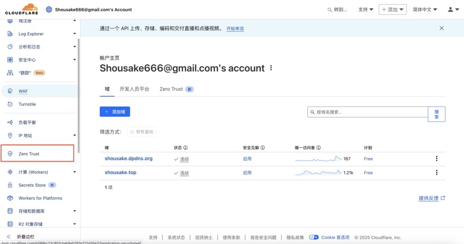Screen dimensions: 464x244
Task: Open the shousake.top domain link
Action: pos(121,172)
